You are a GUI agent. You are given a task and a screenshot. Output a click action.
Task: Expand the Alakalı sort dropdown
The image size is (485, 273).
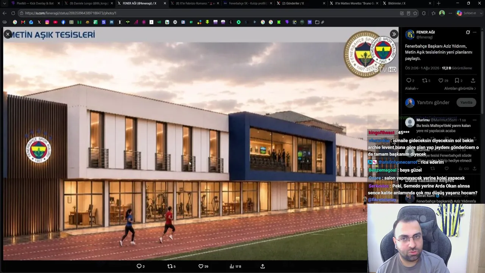coord(412,88)
